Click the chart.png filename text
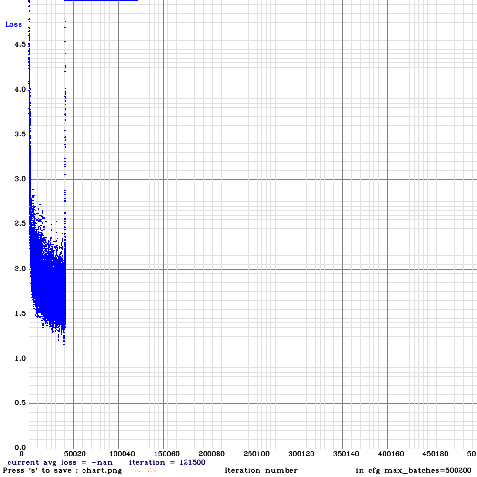 coord(102,470)
